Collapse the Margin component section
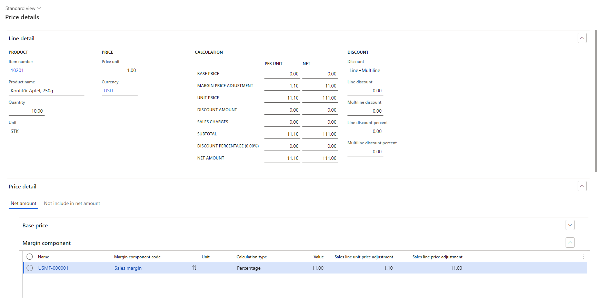 coord(570,243)
